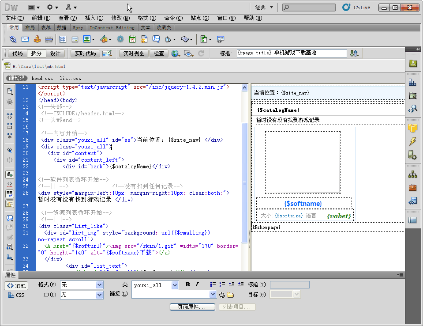Viewport: 423px width, 326px height.
Task: Click the Open Documents icon in coding toolbar
Action: click(x=10, y=91)
